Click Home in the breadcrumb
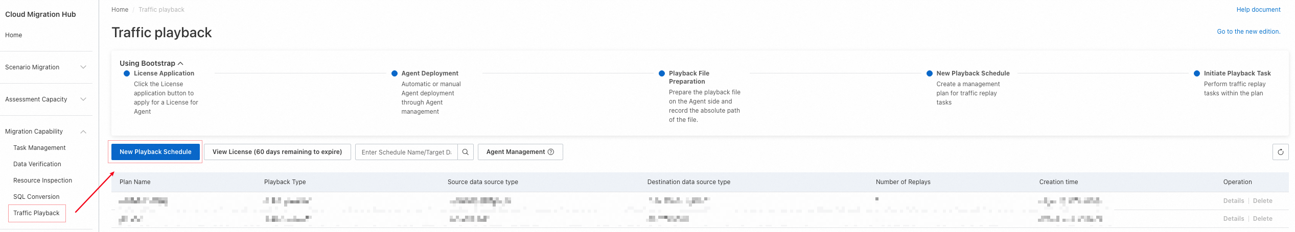The image size is (1295, 232). pos(120,10)
